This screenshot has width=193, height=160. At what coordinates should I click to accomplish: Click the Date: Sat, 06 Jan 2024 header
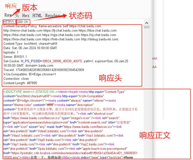click(x=30, y=48)
